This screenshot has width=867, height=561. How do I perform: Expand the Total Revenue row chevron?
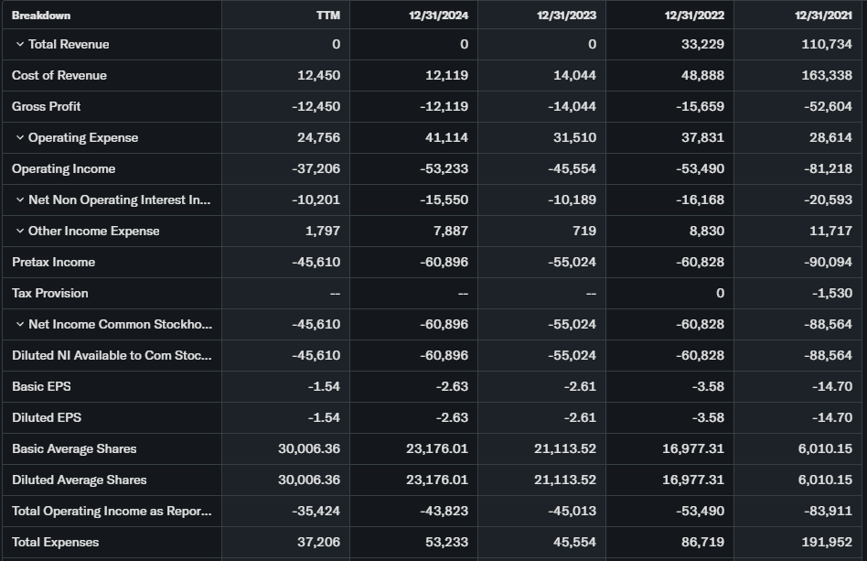point(20,45)
